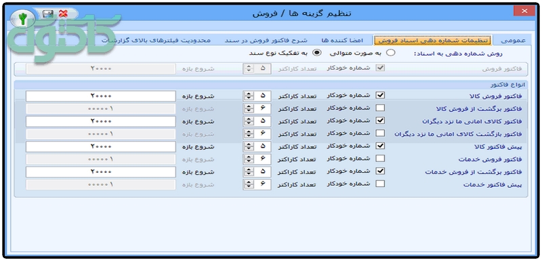Click character count stepper for پیش فاکتور خدمات
542x261 pixels.
click(248, 184)
